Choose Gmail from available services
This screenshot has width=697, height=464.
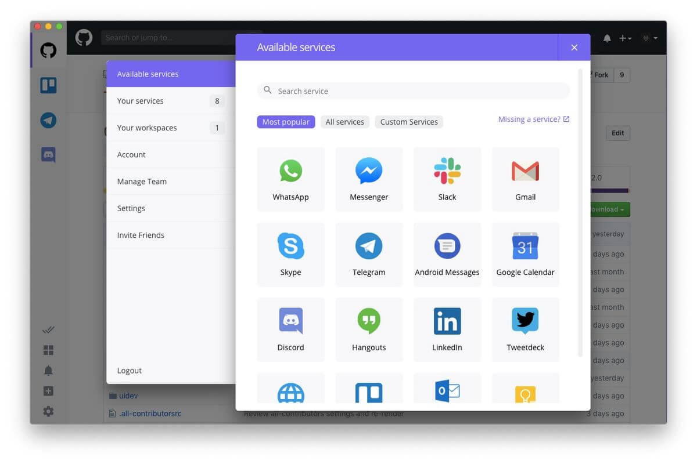click(525, 179)
